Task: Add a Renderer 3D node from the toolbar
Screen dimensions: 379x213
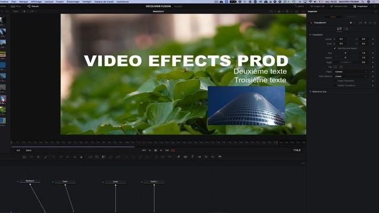Action: tap(220, 157)
